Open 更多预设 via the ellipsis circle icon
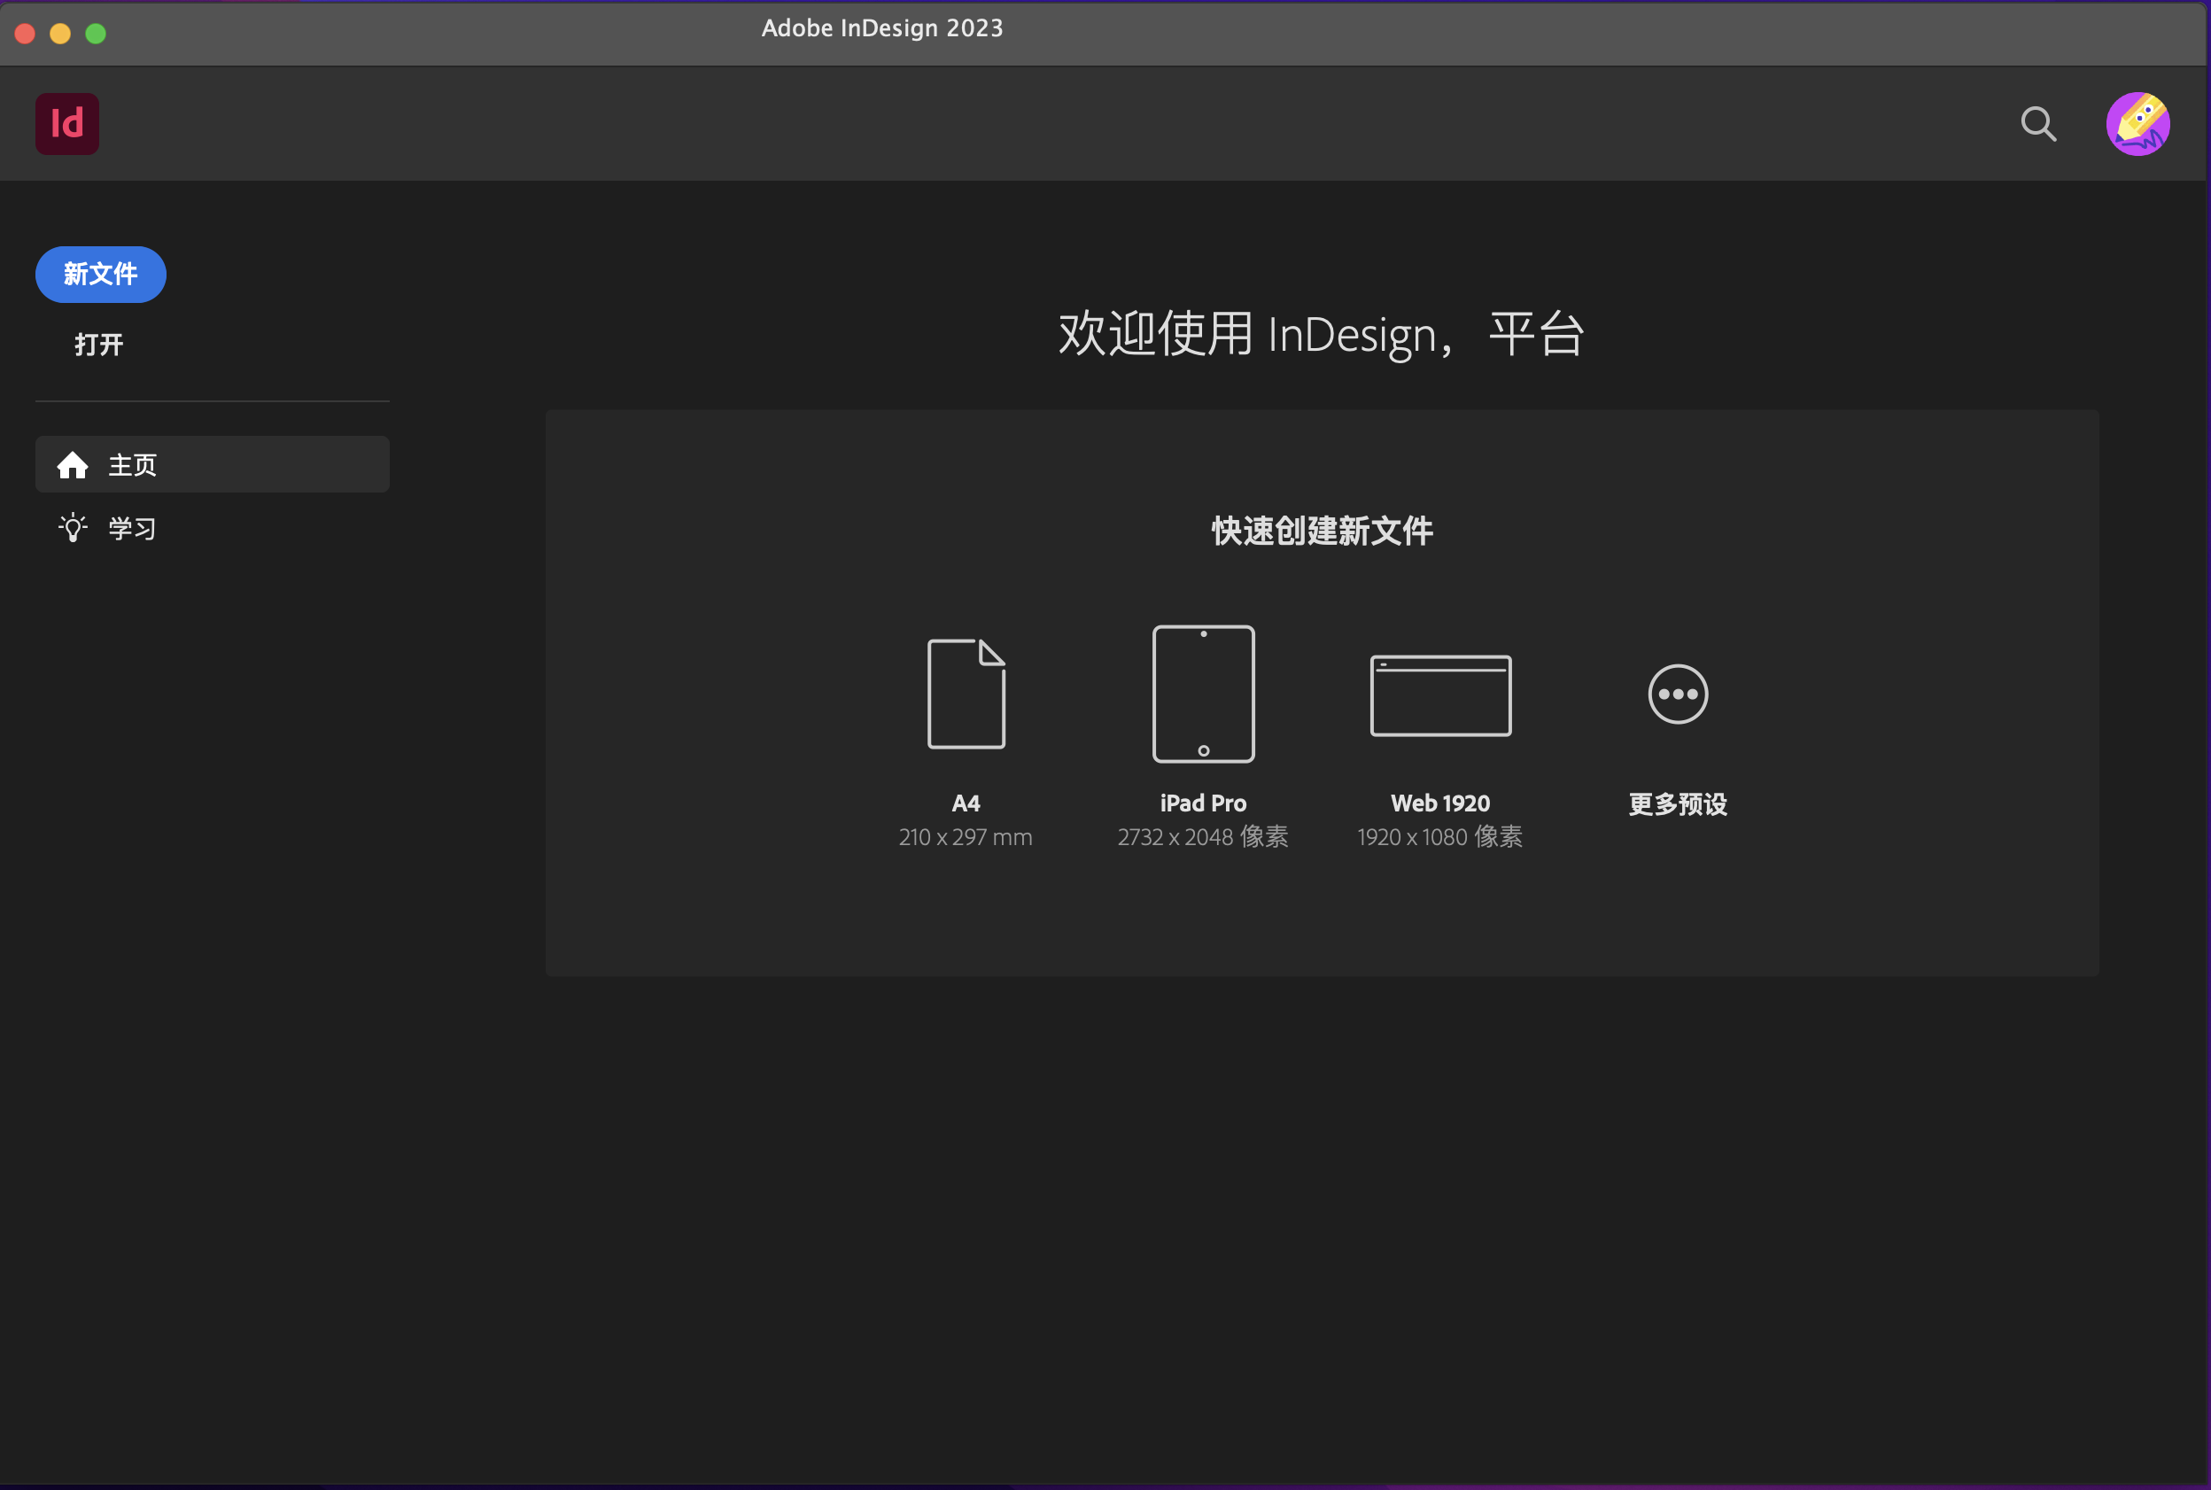Viewport: 2211px width, 1490px height. point(1676,694)
